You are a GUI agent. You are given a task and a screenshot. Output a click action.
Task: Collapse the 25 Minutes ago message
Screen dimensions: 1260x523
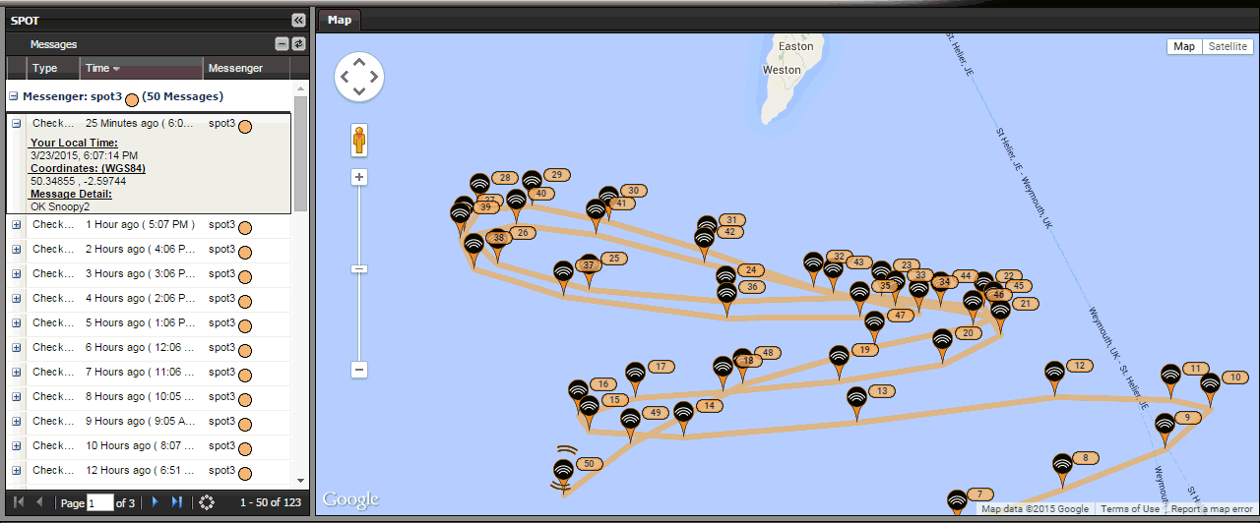[x=16, y=124]
